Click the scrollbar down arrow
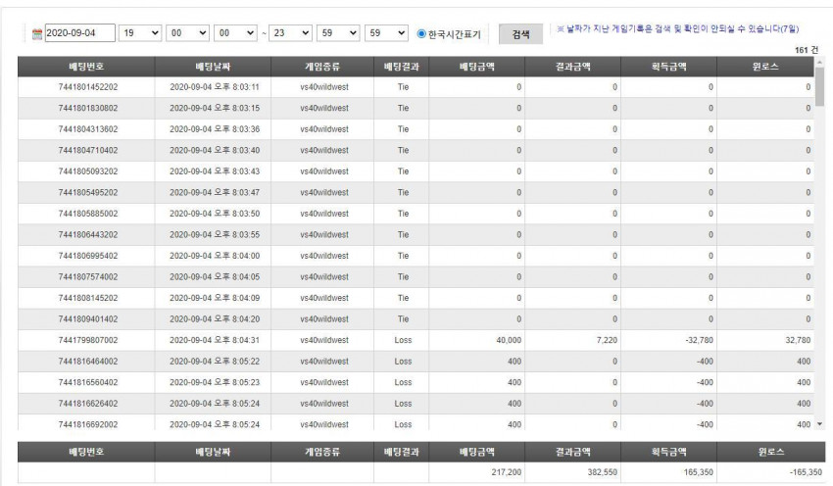Image resolution: width=833 pixels, height=486 pixels. pos(819,424)
